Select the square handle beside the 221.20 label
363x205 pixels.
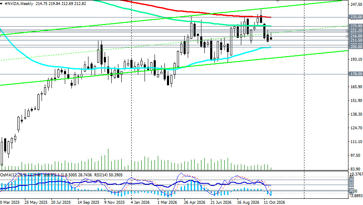(347, 31)
